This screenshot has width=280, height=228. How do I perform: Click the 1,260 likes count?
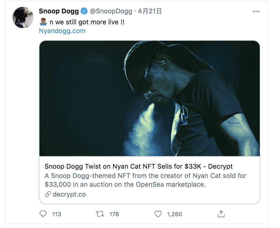point(175,214)
